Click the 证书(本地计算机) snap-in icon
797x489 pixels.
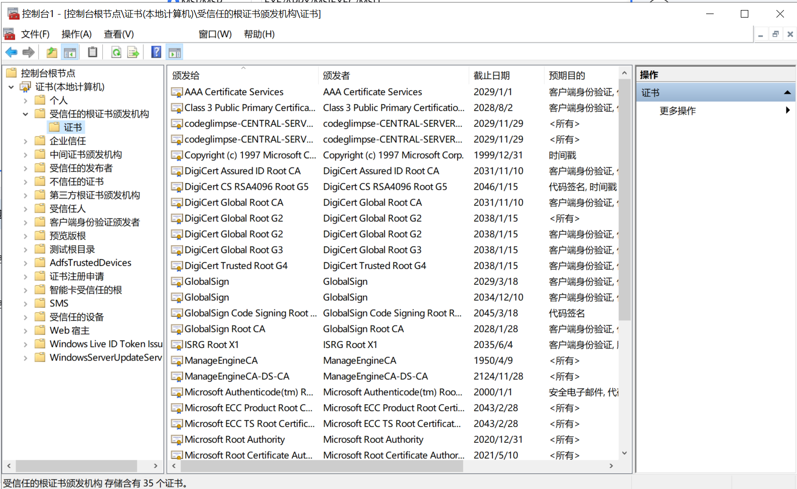click(26, 87)
